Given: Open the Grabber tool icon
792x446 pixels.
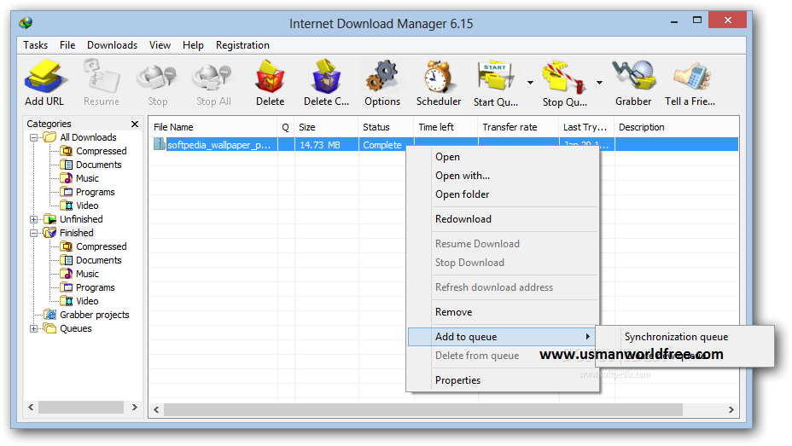Looking at the screenshot, I should tap(633, 76).
